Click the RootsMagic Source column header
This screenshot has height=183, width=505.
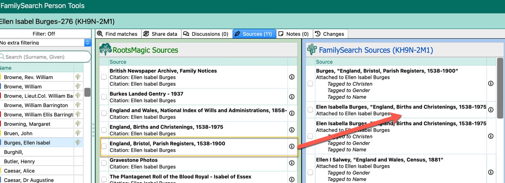198,62
